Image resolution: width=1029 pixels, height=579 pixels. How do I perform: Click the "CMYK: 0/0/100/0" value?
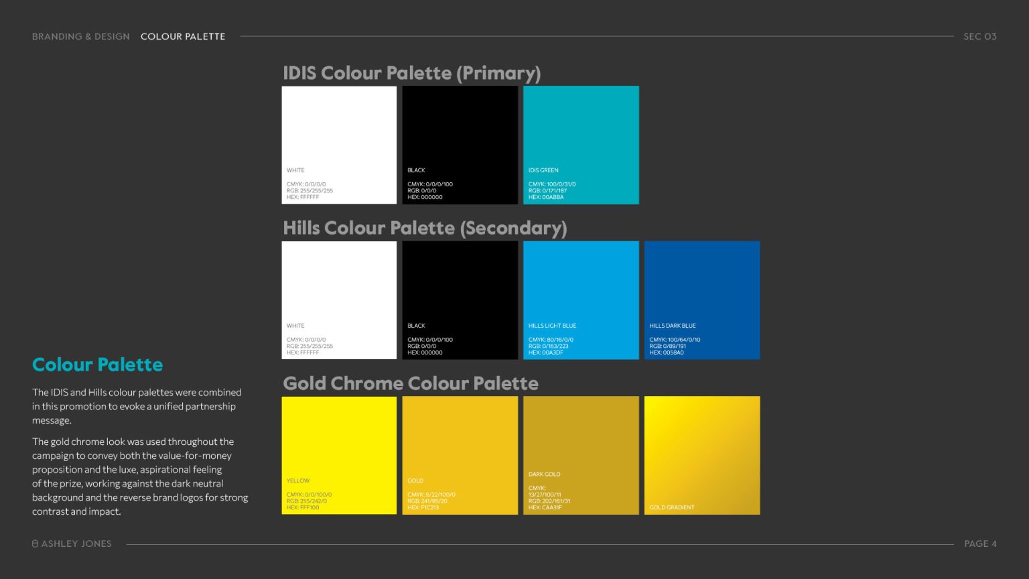click(x=310, y=495)
